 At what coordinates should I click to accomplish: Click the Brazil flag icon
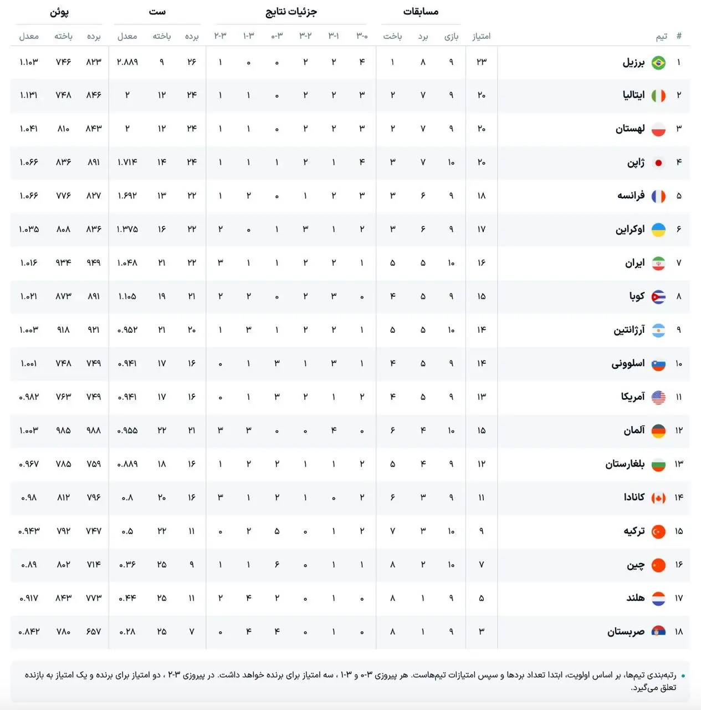[658, 63]
